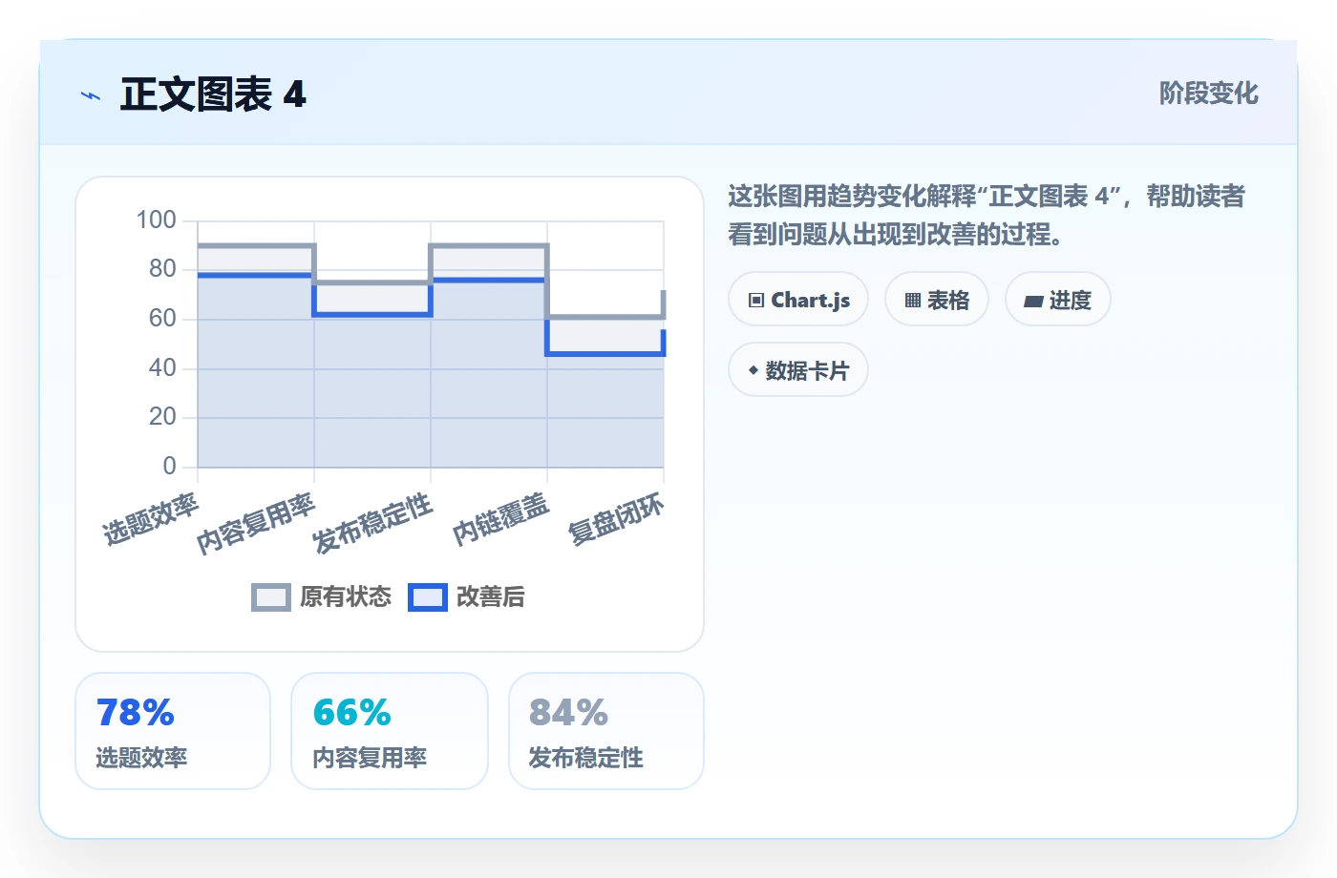Click the bar icon on 进度 tag
1337x878 pixels.
[x=1033, y=302]
